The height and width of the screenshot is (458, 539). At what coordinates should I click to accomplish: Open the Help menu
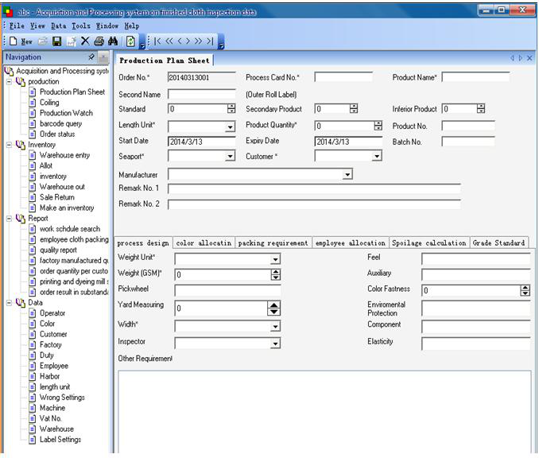tap(132, 25)
